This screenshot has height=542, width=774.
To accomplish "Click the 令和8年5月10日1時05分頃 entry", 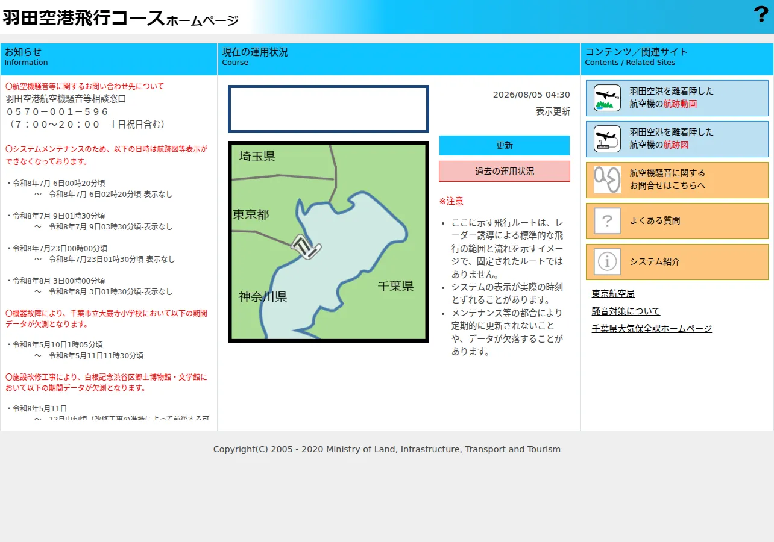I will [x=54, y=344].
